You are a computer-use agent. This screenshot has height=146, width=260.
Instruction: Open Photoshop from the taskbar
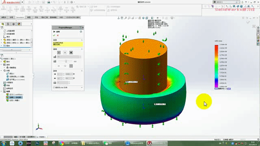click(37, 143)
